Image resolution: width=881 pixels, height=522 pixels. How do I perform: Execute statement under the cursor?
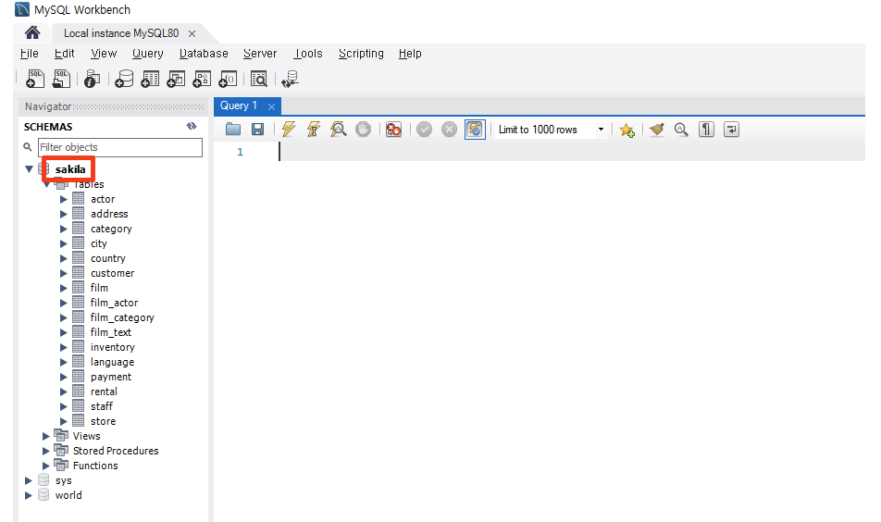click(x=314, y=130)
